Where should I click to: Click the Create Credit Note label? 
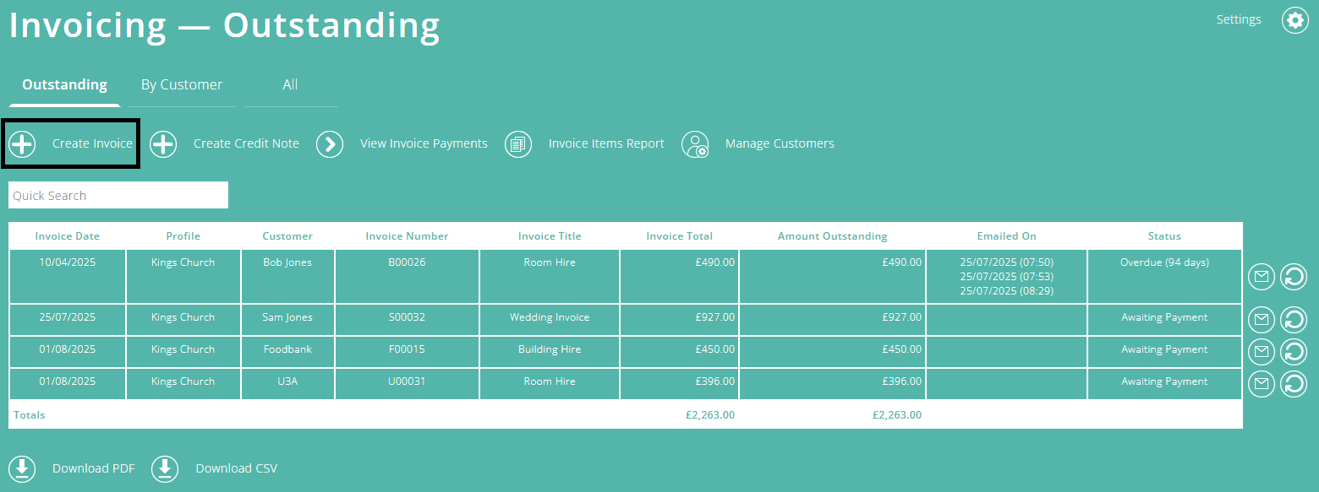[246, 143]
